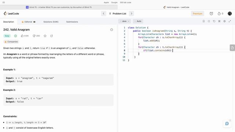Image resolution: width=235 pixels, height=132 pixels.
Task: Click the Example 2 input block
Action: pos(58,100)
